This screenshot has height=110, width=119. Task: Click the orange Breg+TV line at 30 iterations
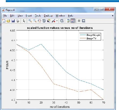click(54, 84)
